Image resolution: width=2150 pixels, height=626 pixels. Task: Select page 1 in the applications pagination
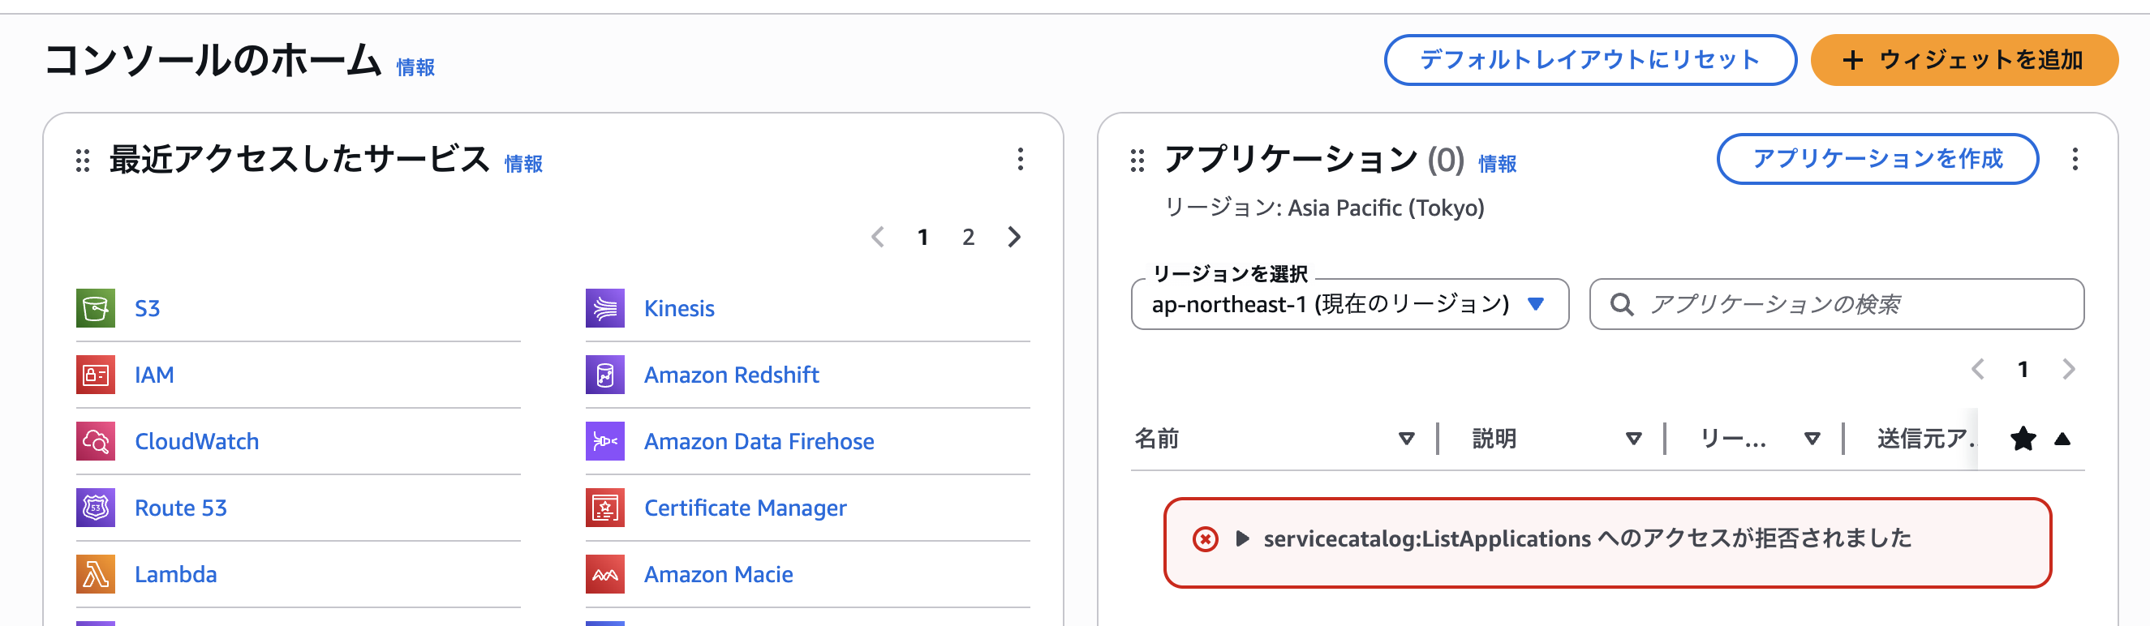point(2023,370)
